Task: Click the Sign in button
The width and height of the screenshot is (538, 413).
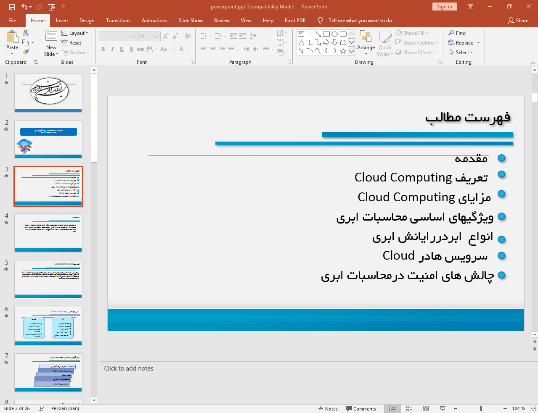Action: [444, 6]
